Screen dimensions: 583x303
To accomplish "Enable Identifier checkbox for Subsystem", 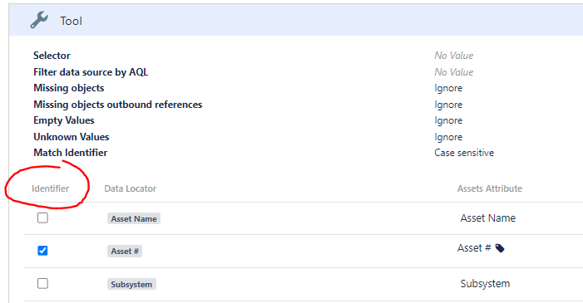I will point(42,284).
